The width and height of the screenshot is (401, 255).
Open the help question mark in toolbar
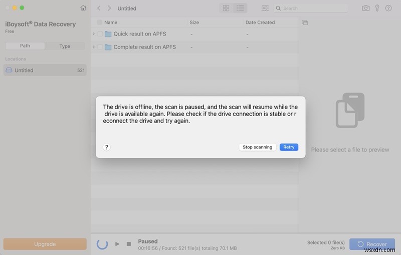388,8
